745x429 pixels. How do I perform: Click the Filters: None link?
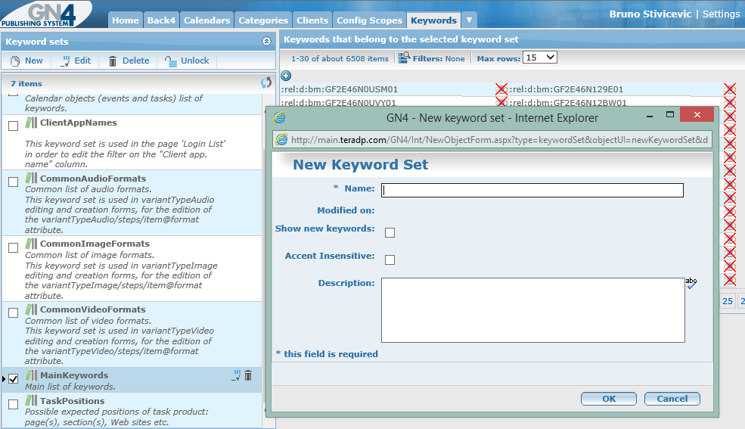pos(439,58)
